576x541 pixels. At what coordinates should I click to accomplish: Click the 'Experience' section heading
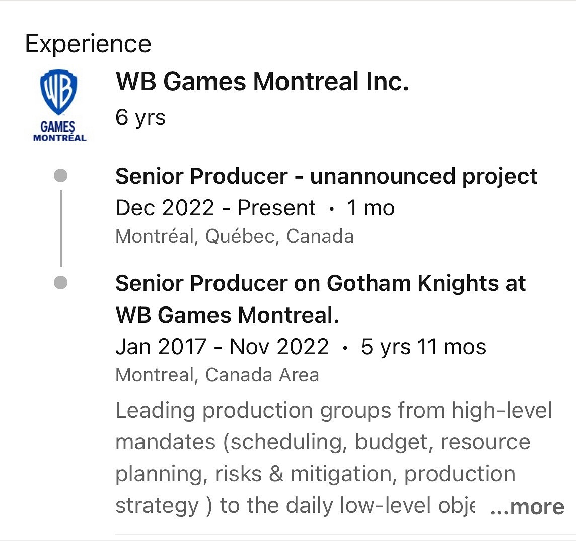[x=88, y=44]
